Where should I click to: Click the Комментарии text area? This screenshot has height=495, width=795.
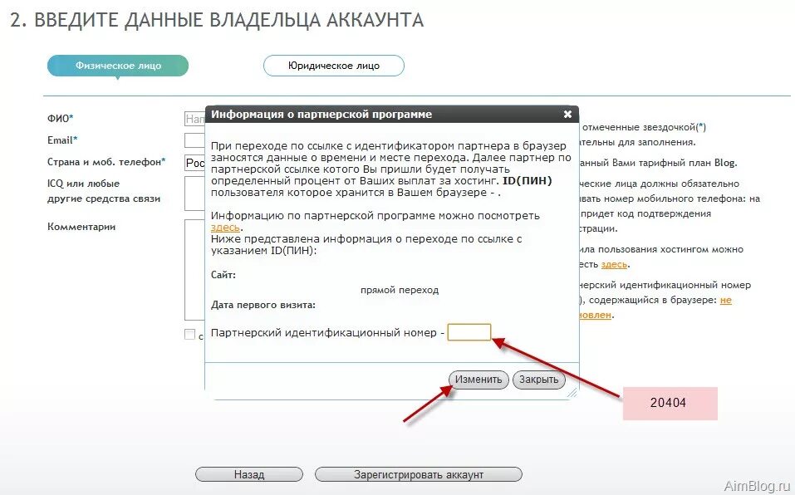(x=195, y=270)
